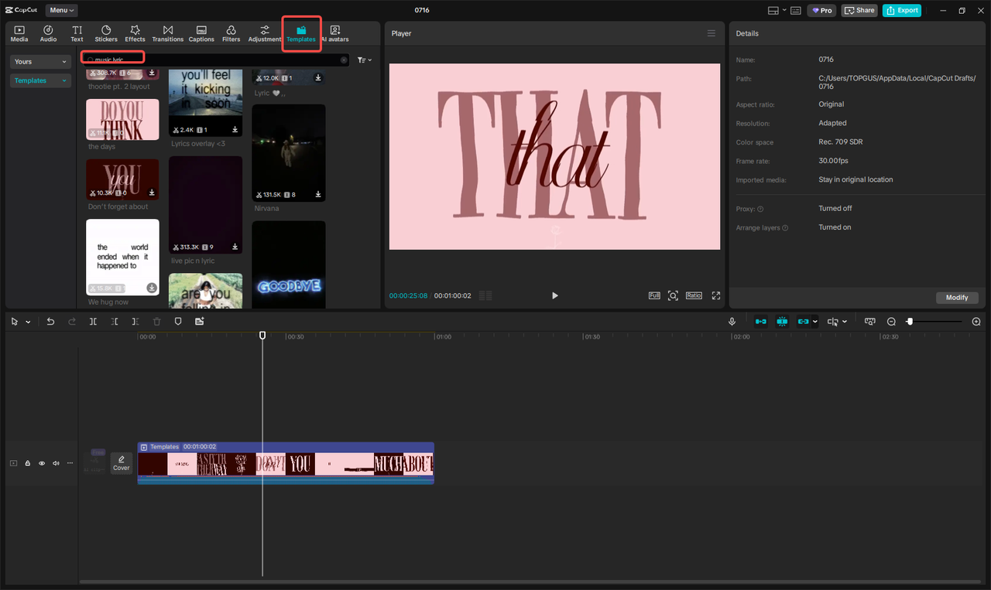Open the Stickers panel
This screenshot has height=590, width=991.
tap(106, 33)
